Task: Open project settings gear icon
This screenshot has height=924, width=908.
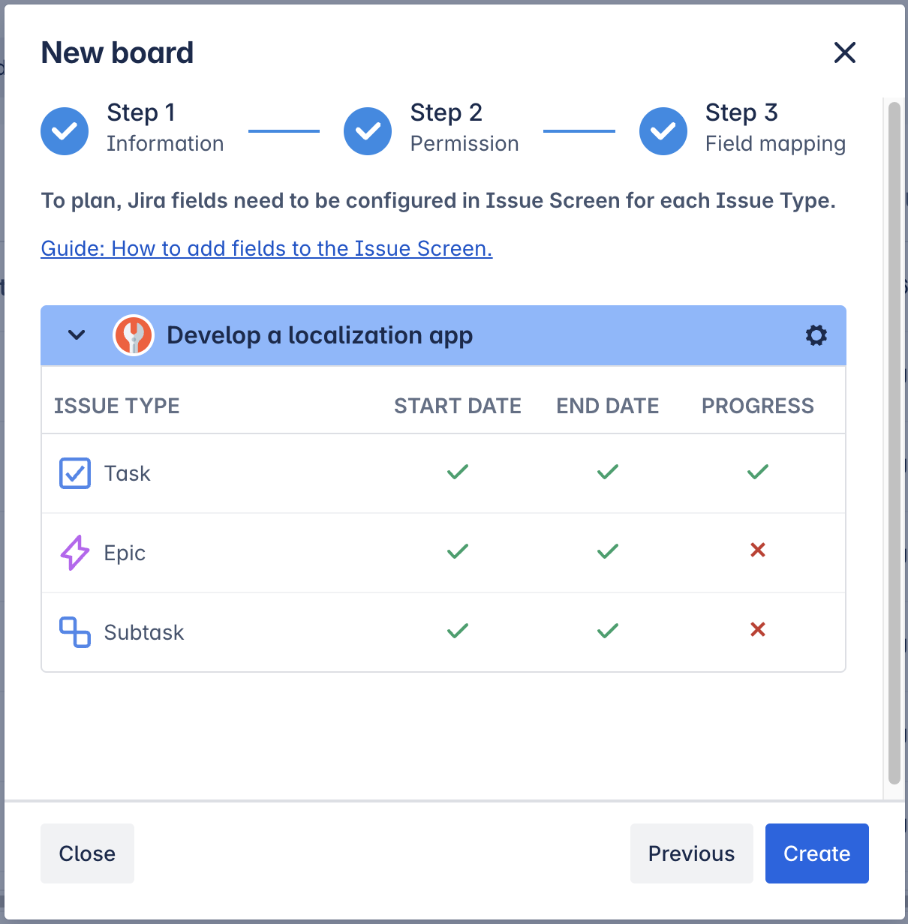Action: pos(816,335)
